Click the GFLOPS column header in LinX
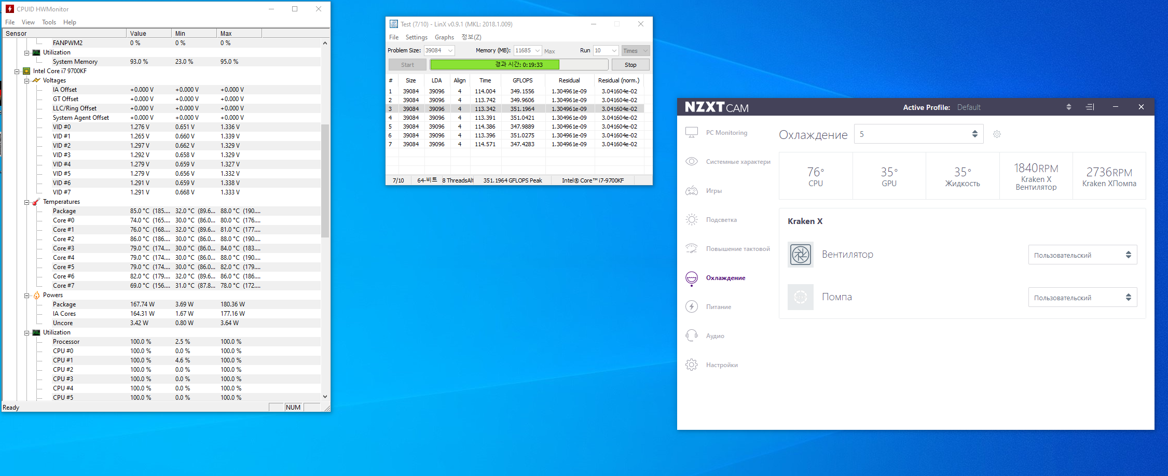The image size is (1168, 476). [x=523, y=80]
